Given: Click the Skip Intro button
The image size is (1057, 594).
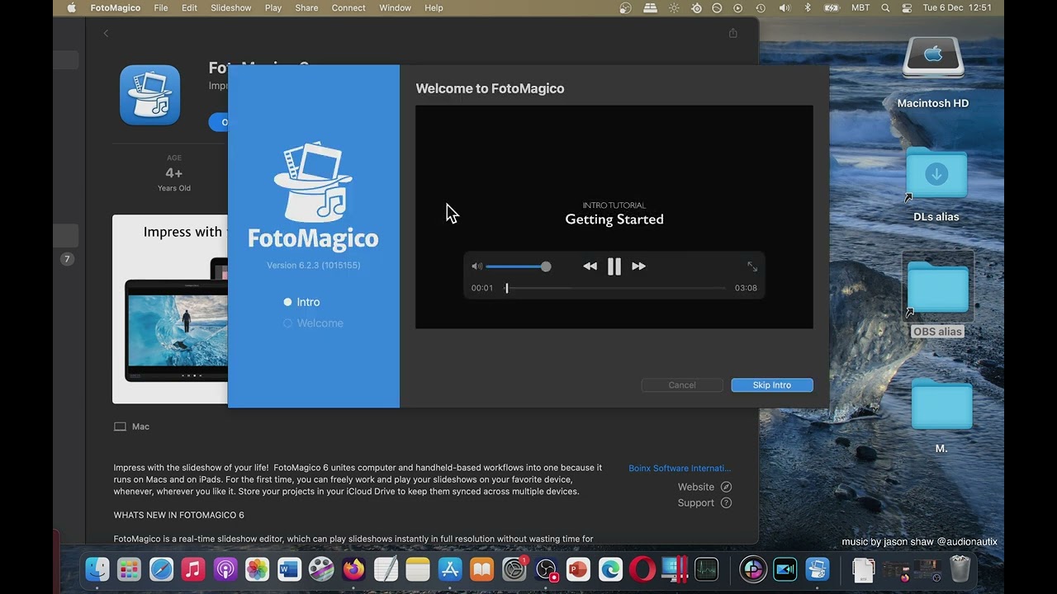Looking at the screenshot, I should point(772,385).
